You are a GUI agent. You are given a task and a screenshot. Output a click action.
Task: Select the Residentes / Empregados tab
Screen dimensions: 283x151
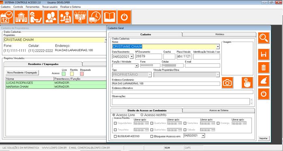pyautogui.click(x=43, y=64)
